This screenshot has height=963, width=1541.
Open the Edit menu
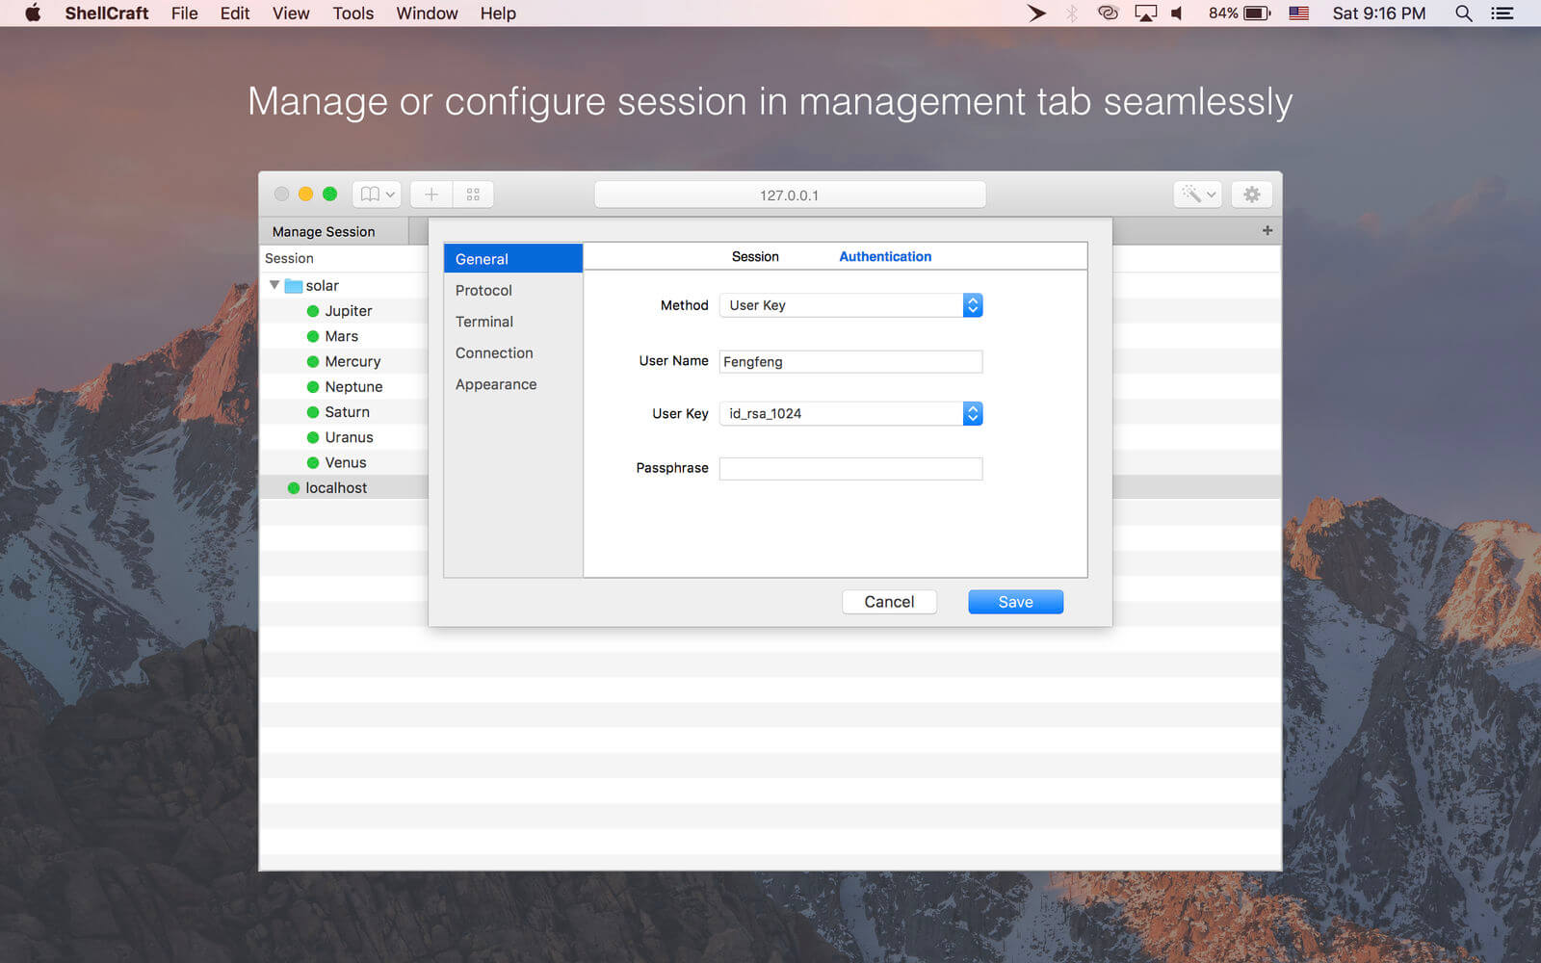(235, 13)
